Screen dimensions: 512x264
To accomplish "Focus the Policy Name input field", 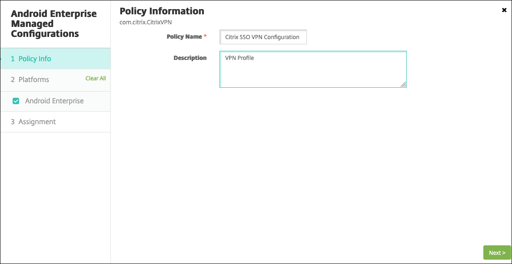I will 263,37.
